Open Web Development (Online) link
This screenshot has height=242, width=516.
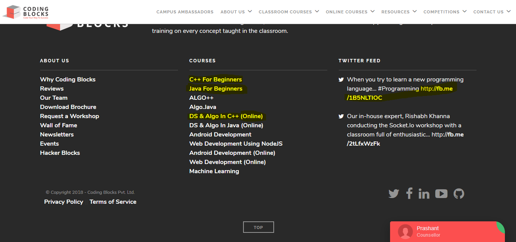click(228, 162)
